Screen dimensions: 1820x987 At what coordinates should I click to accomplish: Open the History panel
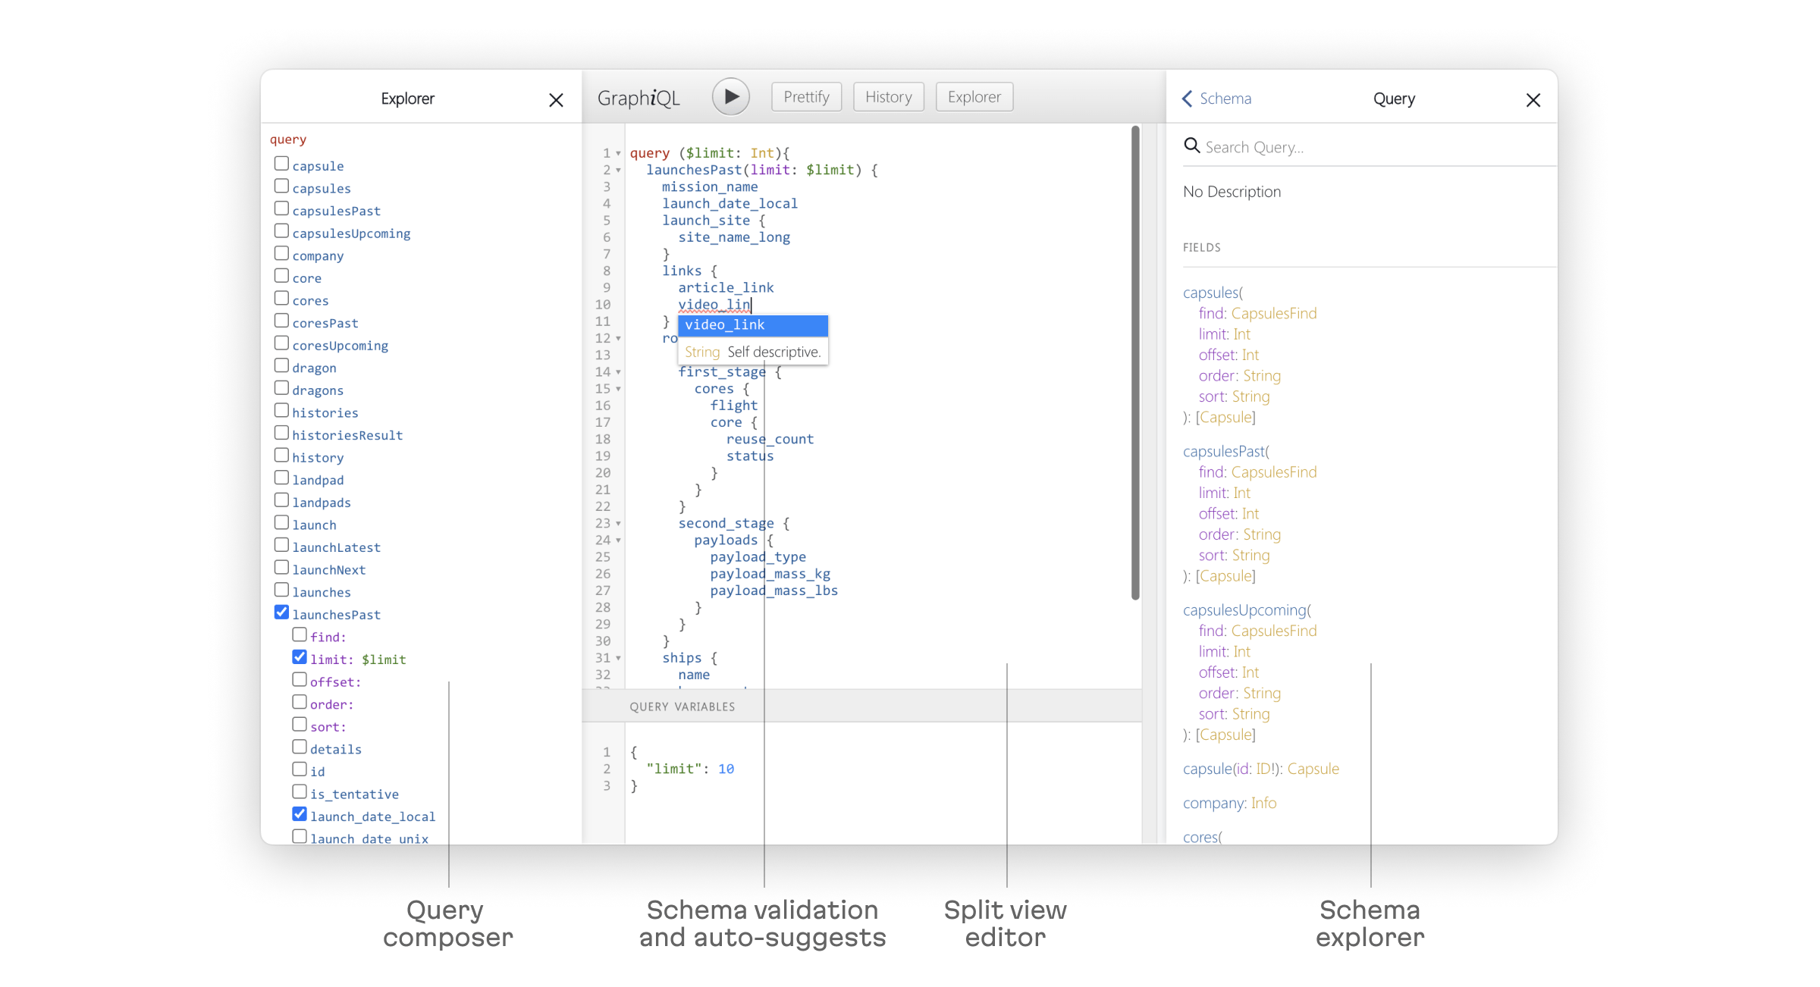coord(889,97)
